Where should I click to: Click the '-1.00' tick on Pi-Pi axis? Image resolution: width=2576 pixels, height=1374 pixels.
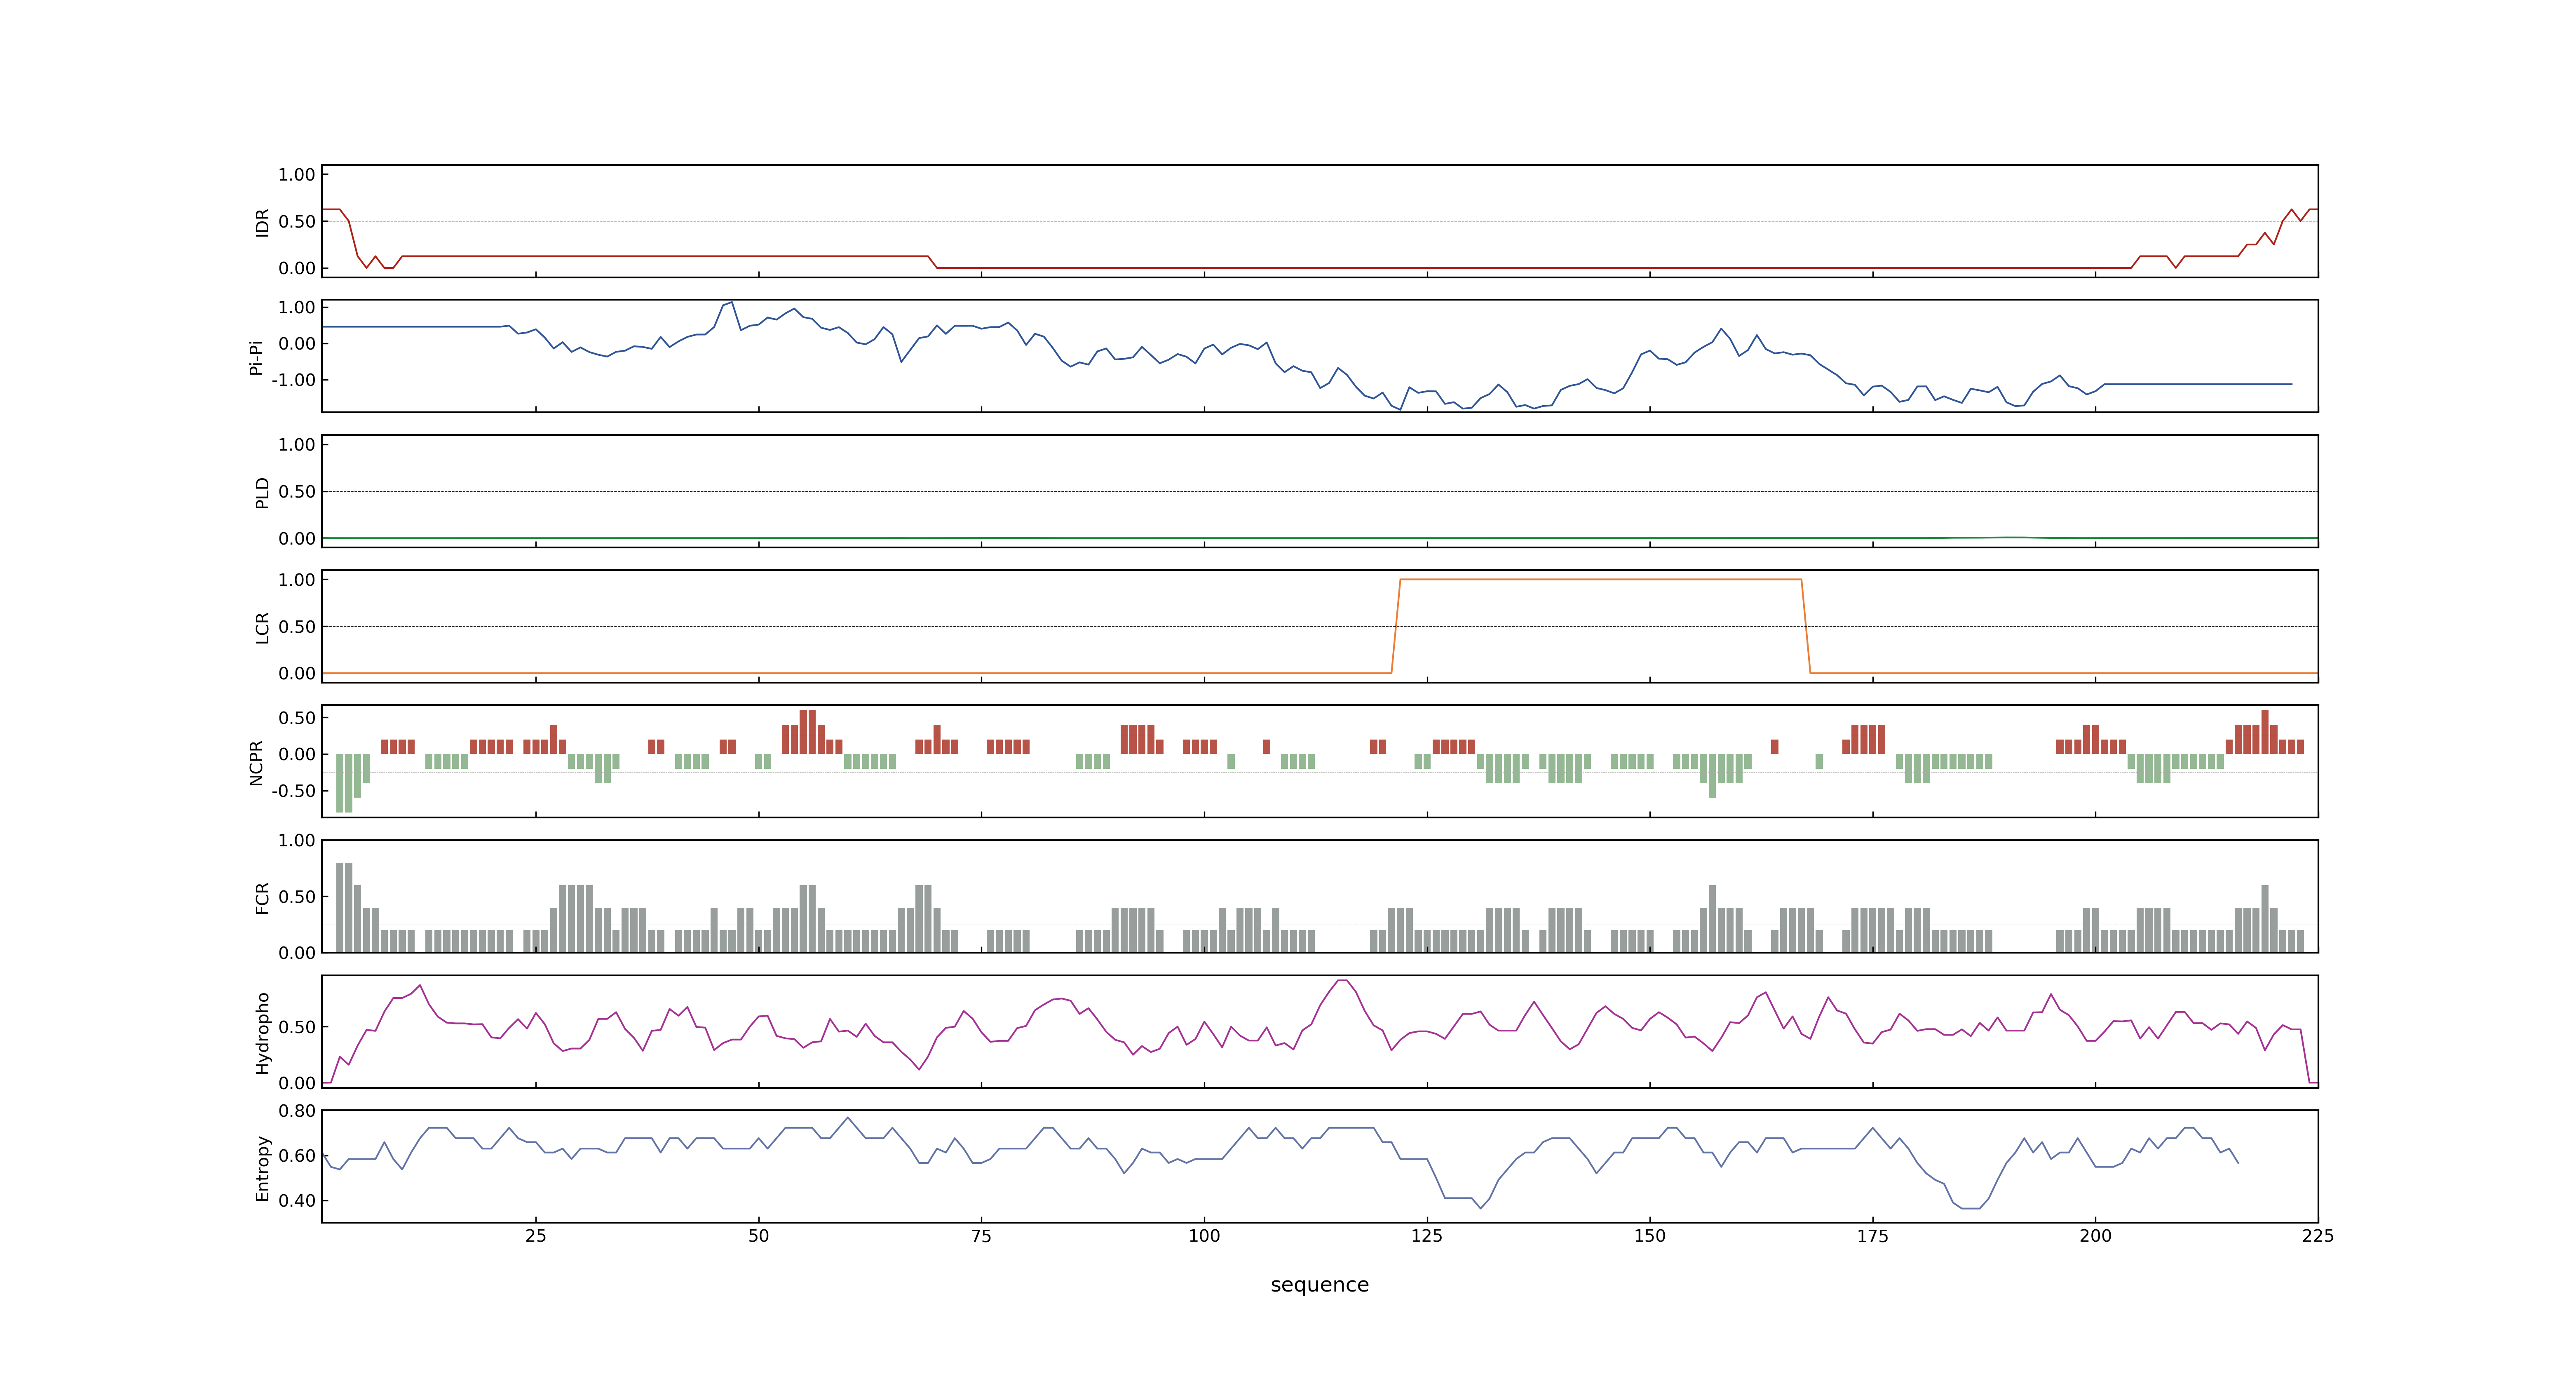(x=294, y=380)
